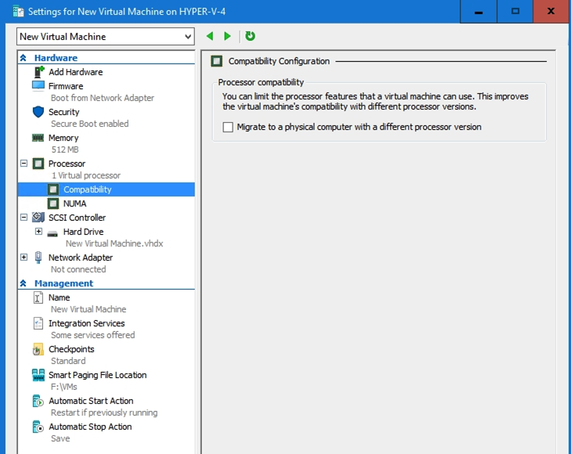The image size is (571, 454).
Task: Open the virtual machine selection dropdown
Action: pyautogui.click(x=187, y=37)
